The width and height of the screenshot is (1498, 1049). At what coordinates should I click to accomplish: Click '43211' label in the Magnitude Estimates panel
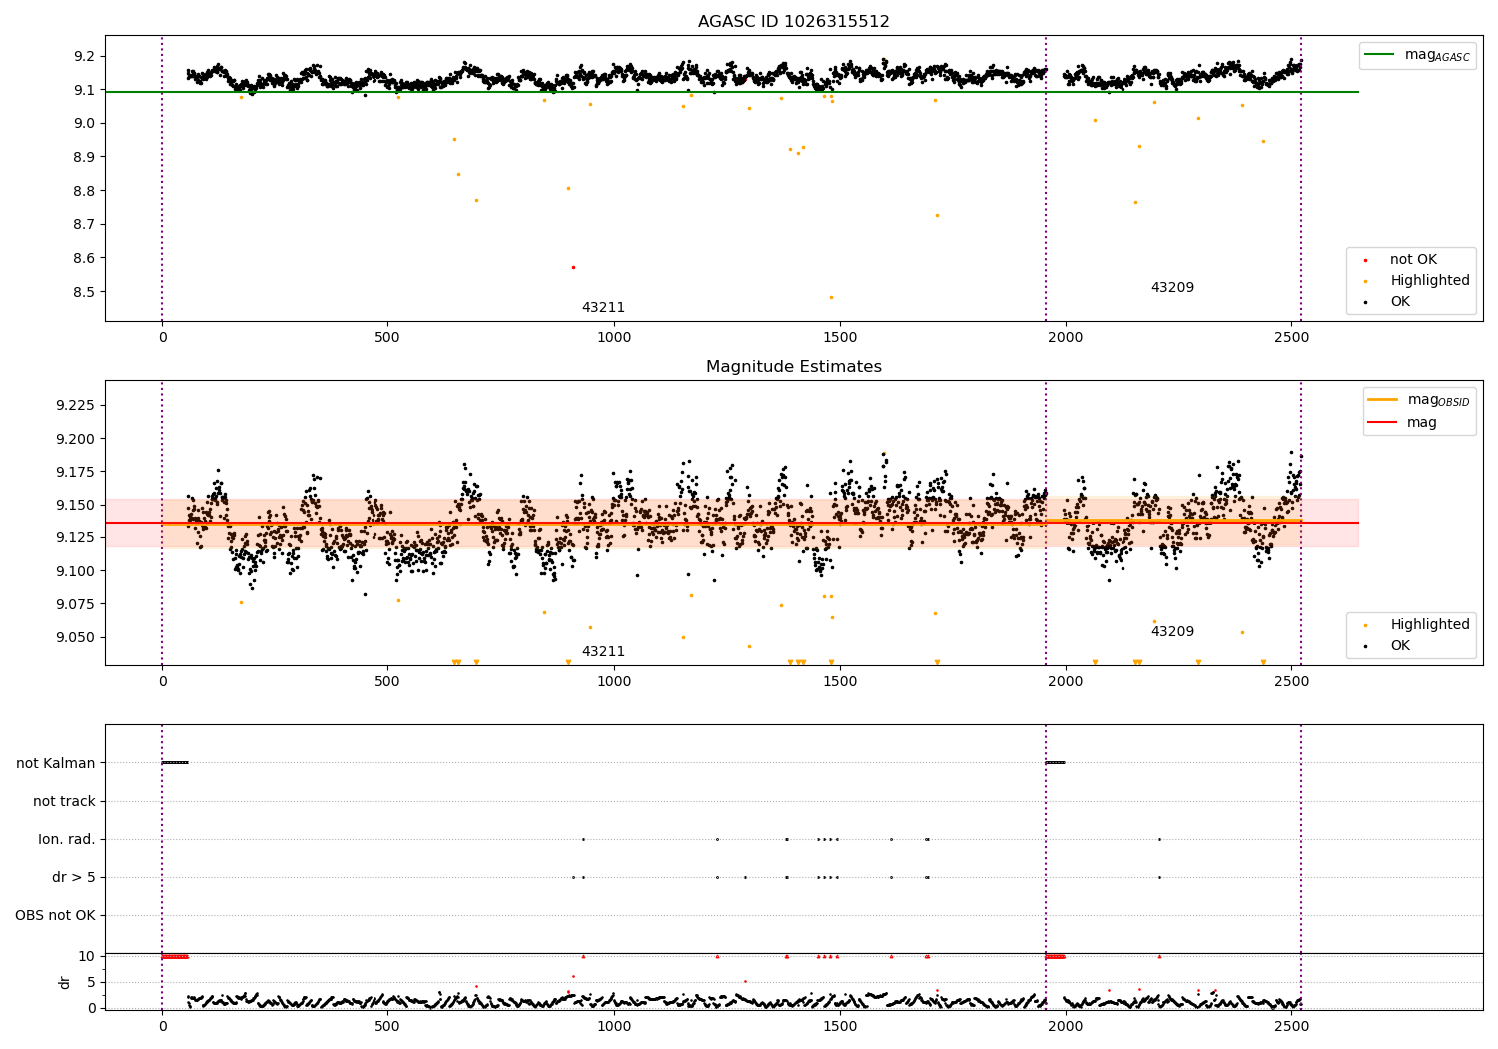click(x=603, y=651)
